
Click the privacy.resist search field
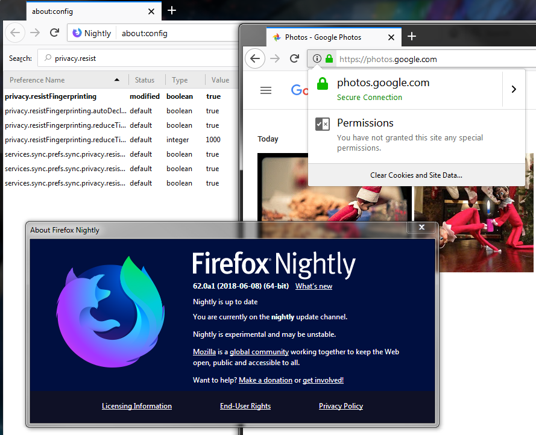[138, 58]
